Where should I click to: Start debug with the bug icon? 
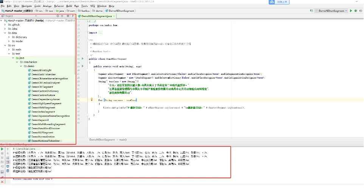356,11
